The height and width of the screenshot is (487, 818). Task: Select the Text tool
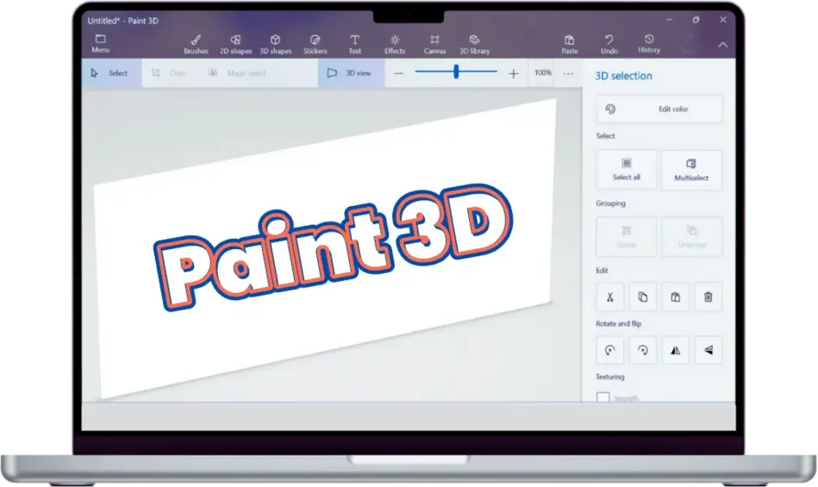[354, 43]
